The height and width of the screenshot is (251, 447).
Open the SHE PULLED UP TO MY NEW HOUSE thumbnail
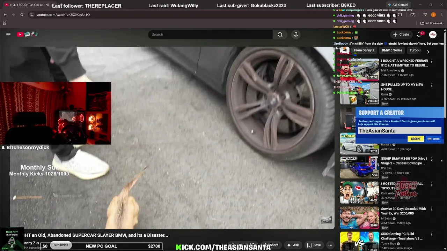[x=360, y=93]
